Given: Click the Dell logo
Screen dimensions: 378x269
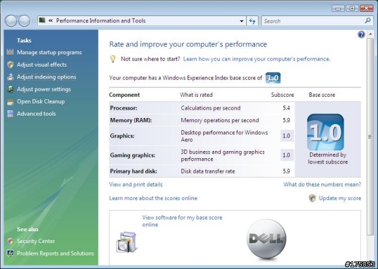Looking at the screenshot, I should [266, 239].
